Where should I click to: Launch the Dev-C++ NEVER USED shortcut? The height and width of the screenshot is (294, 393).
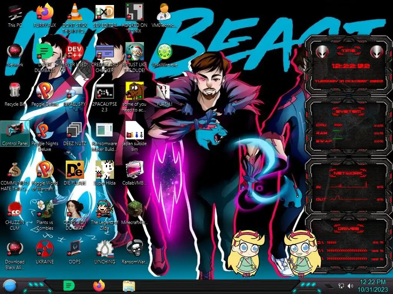click(x=75, y=55)
